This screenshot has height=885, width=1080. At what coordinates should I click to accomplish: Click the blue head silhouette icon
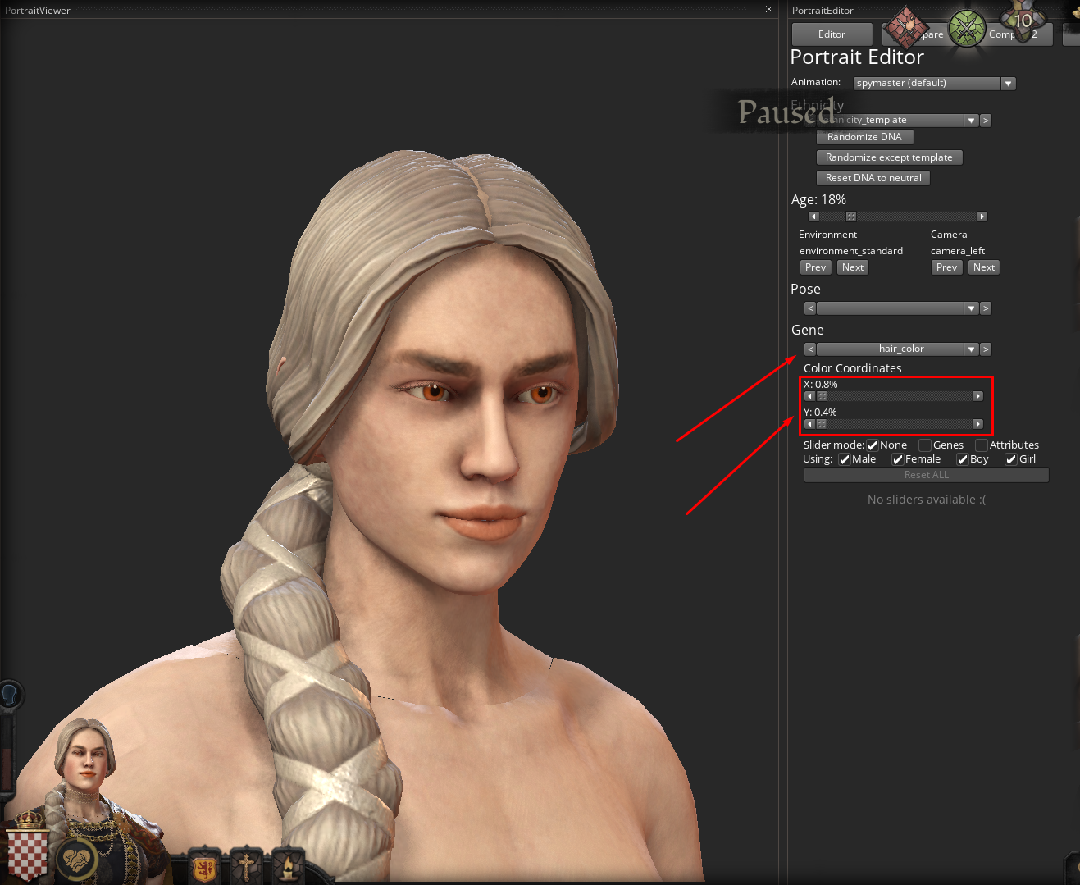[x=11, y=695]
